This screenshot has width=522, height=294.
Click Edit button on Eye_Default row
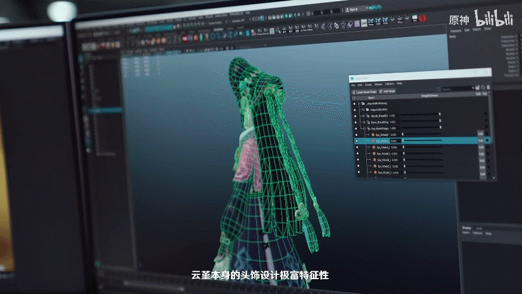click(x=480, y=134)
